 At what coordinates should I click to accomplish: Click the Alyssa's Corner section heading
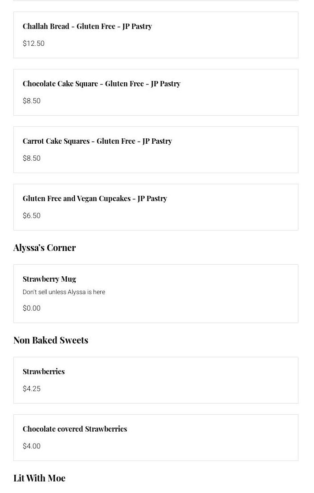coord(45,247)
